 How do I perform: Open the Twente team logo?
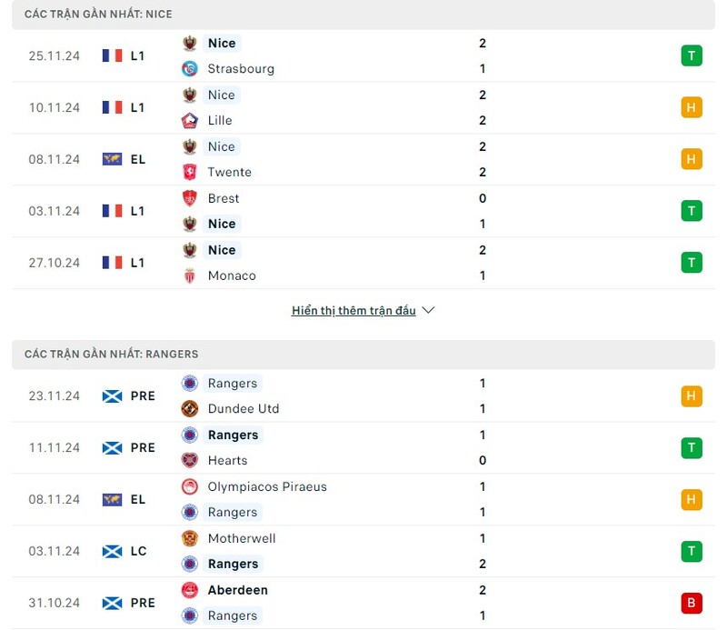pyautogui.click(x=190, y=172)
